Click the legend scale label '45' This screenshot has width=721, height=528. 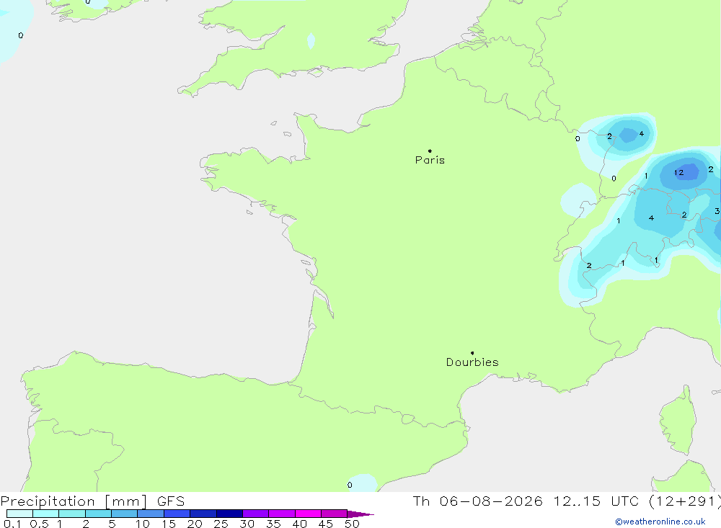(326, 524)
